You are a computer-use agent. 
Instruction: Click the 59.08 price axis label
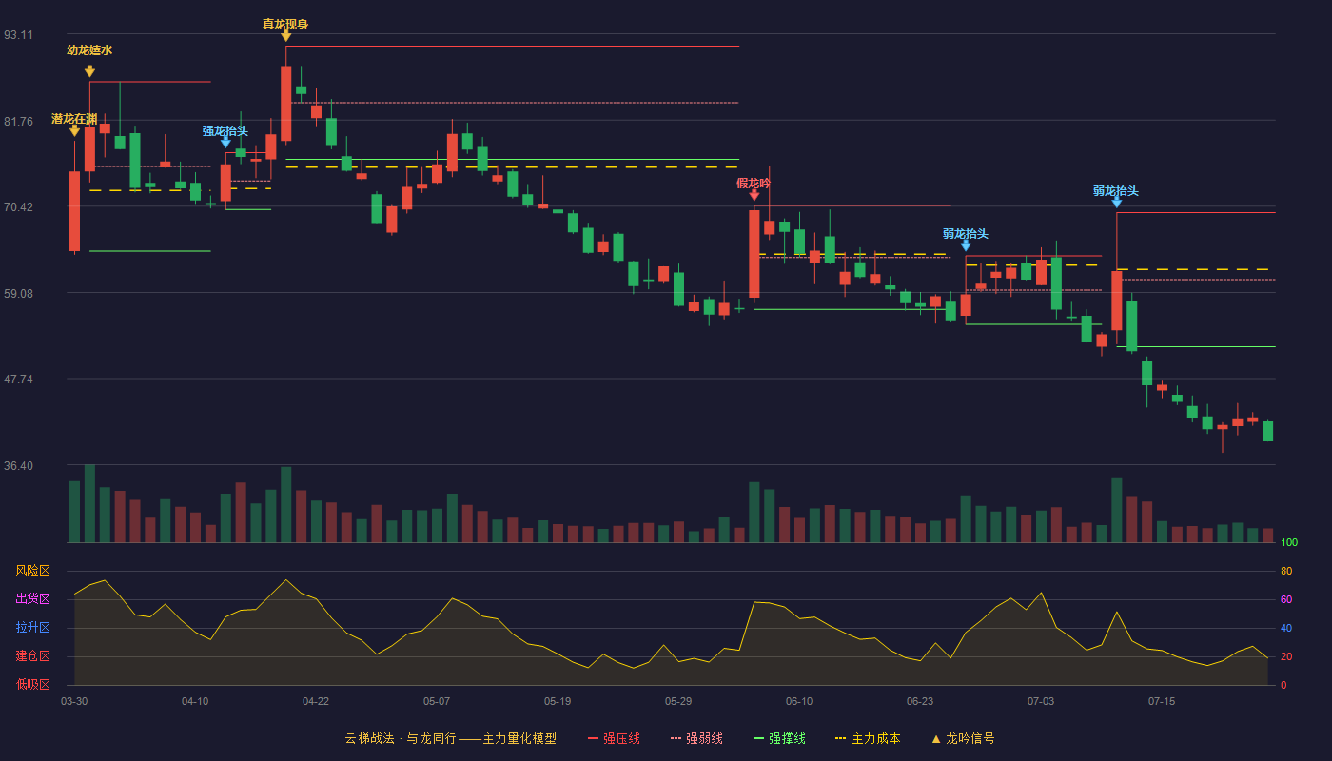[x=18, y=293]
